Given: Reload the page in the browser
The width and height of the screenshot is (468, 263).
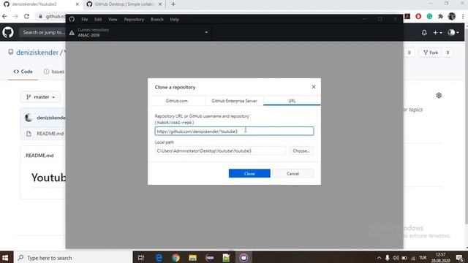Looking at the screenshot, I should 26,16.
